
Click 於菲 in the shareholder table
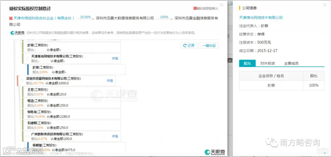(271, 85)
